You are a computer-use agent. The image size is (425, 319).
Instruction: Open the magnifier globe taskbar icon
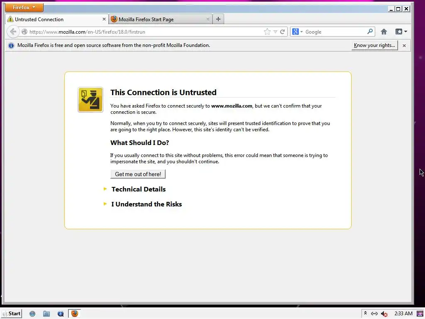pyautogui.click(x=61, y=314)
